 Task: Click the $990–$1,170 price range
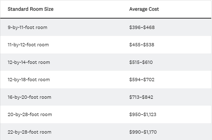(143, 132)
